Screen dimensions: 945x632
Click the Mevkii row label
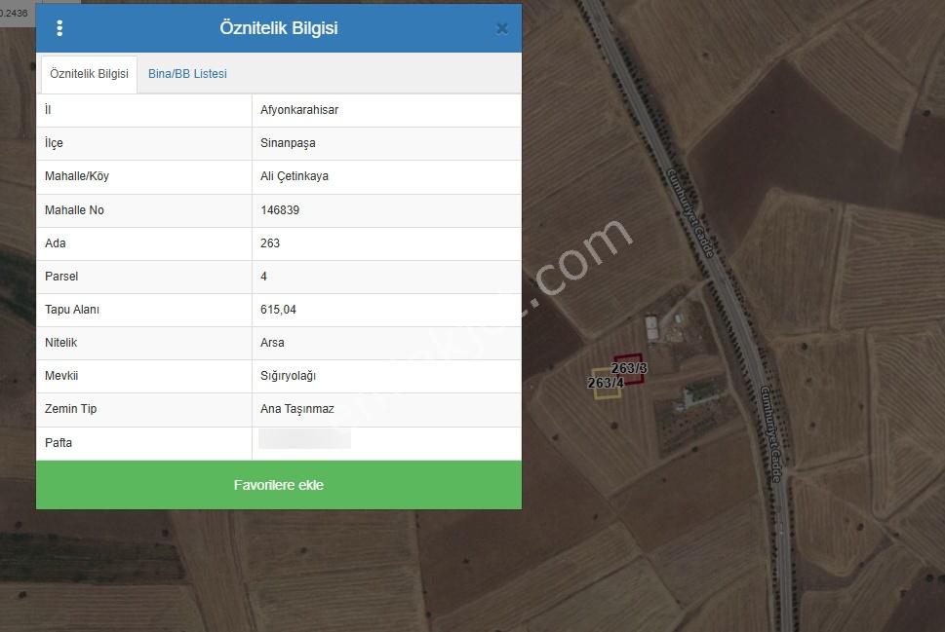61,376
